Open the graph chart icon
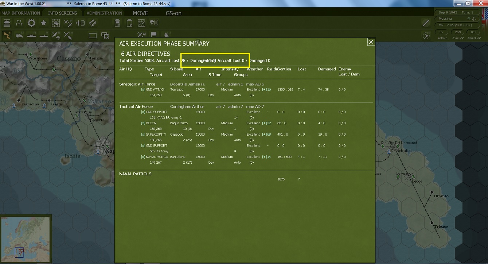Image resolution: width=488 pixels, height=265 pixels. [x=141, y=23]
